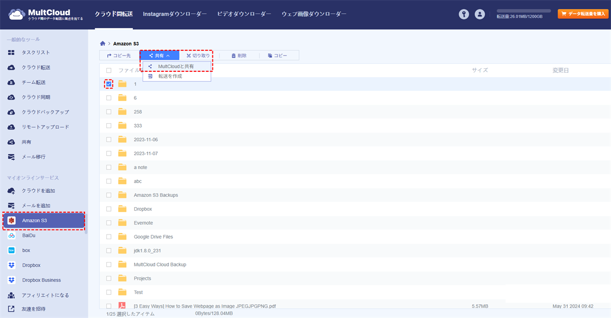This screenshot has height=318, width=611.
Task: Click the クラウド同期 sync icon in the sidebar
Action: click(x=11, y=97)
